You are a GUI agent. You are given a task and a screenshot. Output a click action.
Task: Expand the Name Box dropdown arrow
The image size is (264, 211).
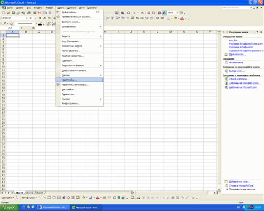(x=22, y=28)
